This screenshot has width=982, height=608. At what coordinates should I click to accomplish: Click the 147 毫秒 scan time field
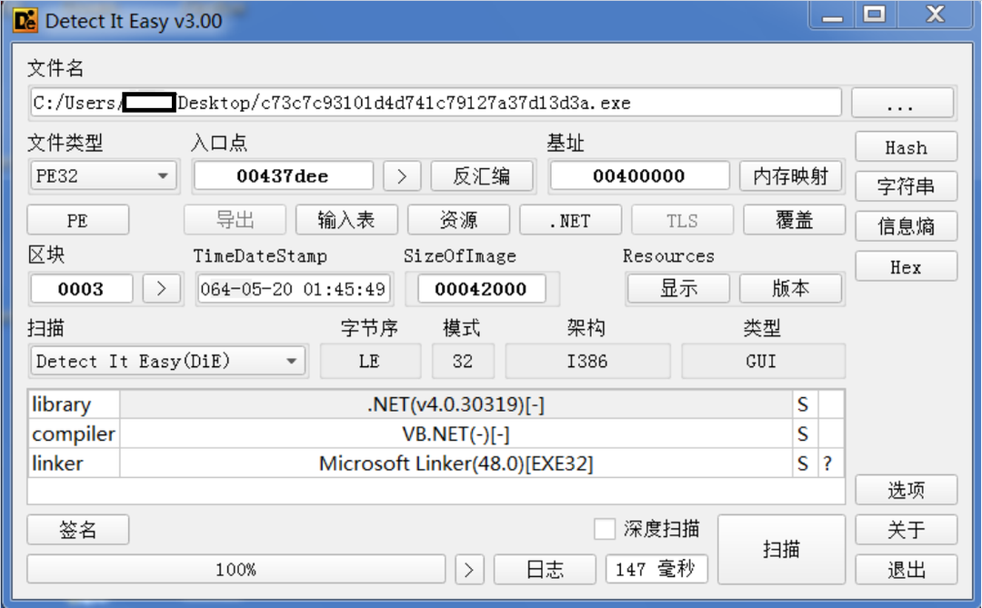tap(656, 569)
